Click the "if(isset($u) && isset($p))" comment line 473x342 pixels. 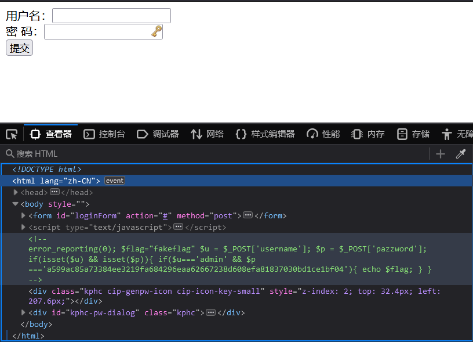tap(142, 259)
